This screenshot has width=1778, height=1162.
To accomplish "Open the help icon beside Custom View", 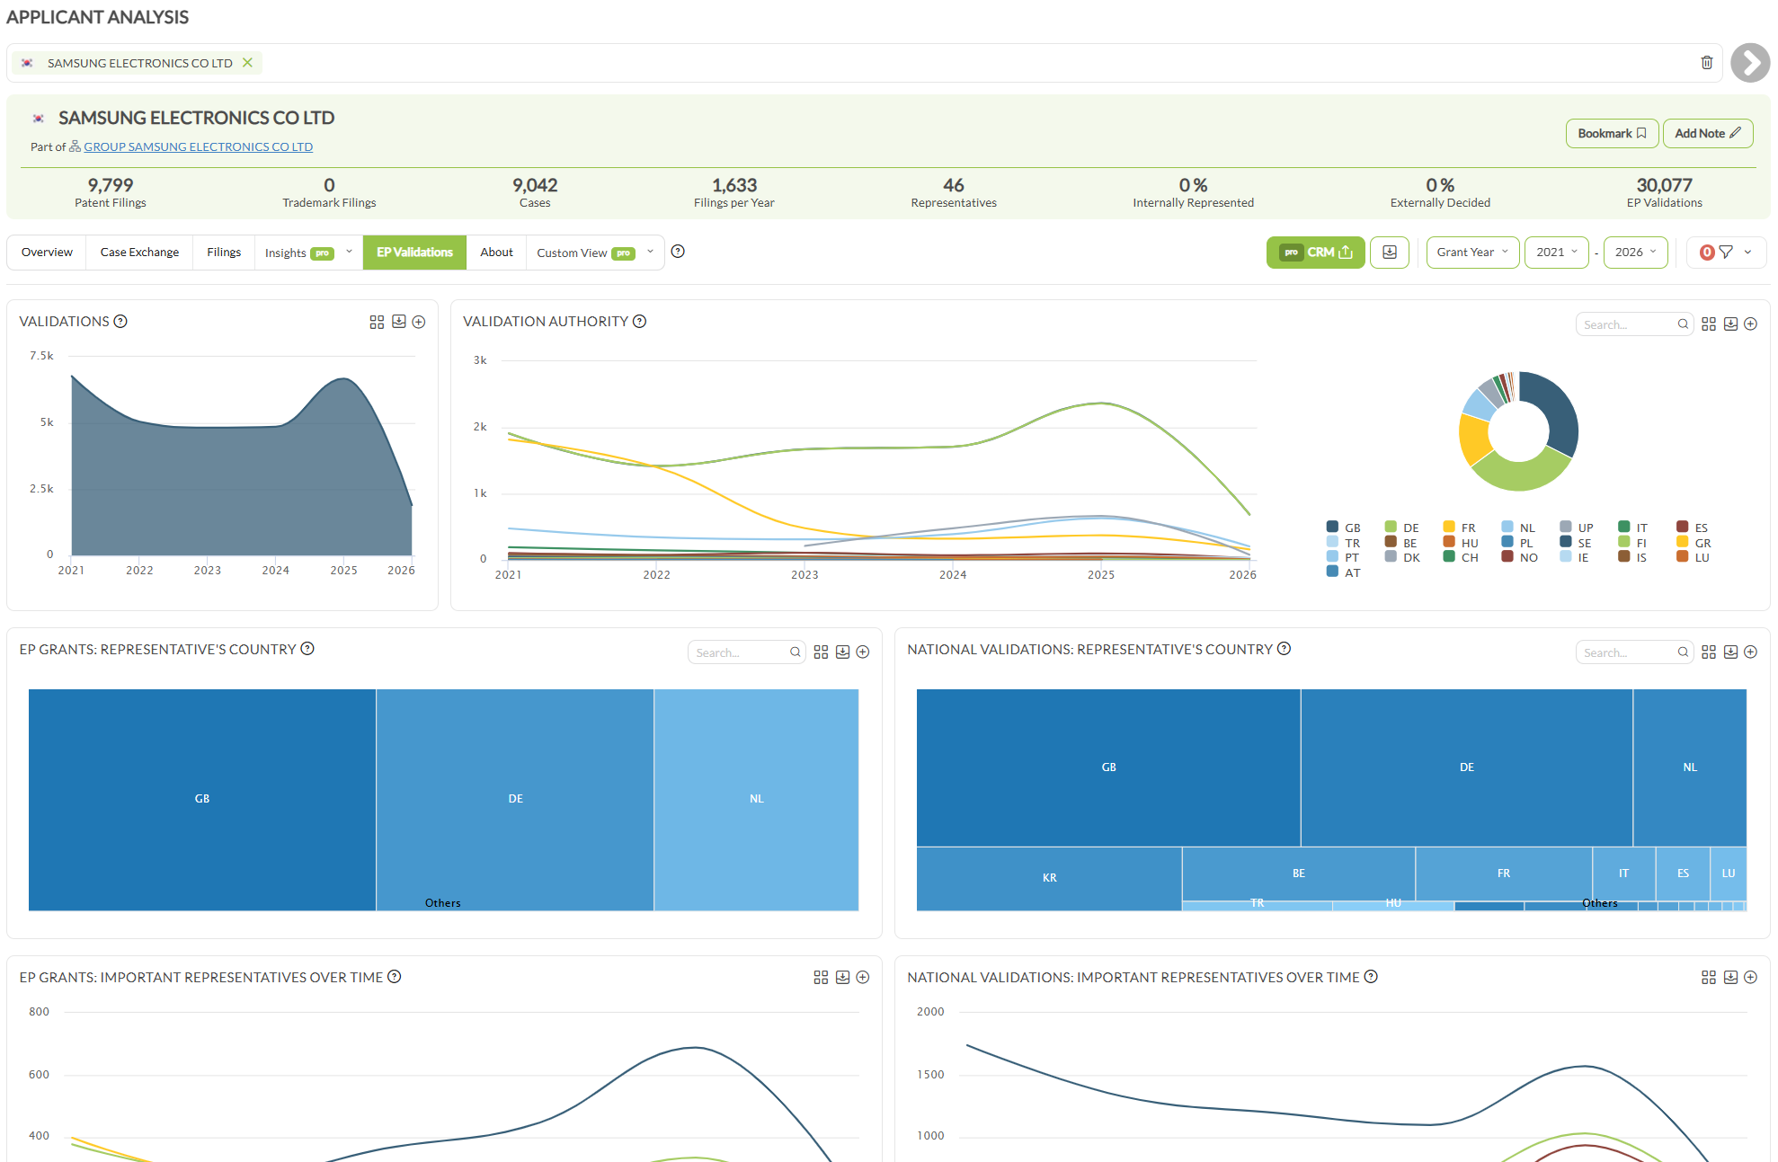I will [678, 252].
